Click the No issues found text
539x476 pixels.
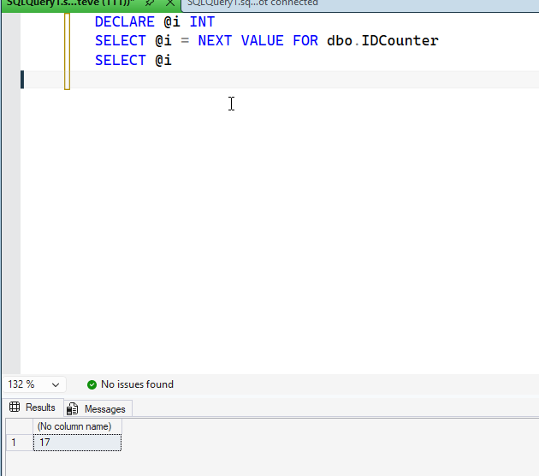click(x=137, y=385)
